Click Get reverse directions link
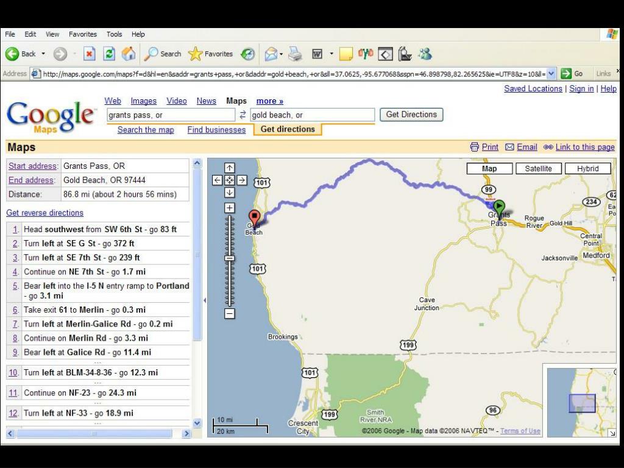The width and height of the screenshot is (624, 468). coord(44,213)
